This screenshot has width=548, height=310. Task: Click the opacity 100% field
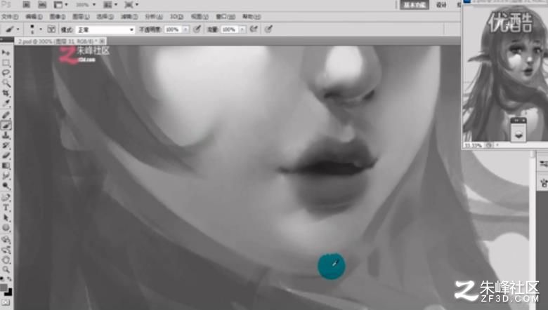[173, 29]
